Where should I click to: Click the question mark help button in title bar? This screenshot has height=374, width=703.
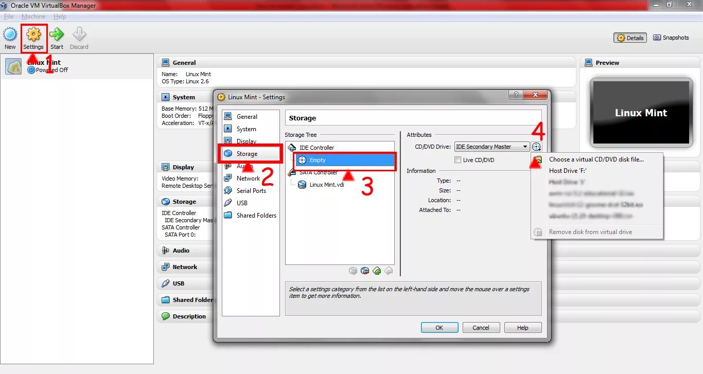[515, 95]
